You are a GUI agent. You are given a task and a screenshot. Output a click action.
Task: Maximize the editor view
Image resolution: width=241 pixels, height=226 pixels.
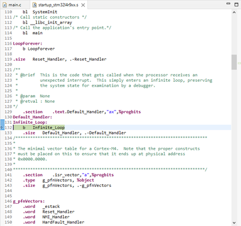click(236, 4)
